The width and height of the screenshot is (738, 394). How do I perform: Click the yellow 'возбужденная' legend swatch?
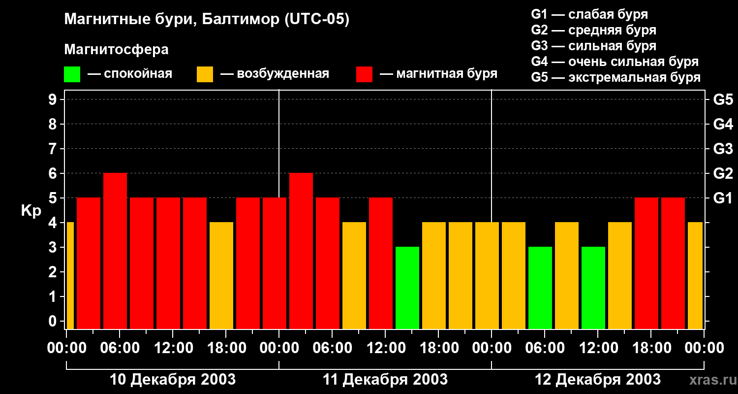(205, 74)
